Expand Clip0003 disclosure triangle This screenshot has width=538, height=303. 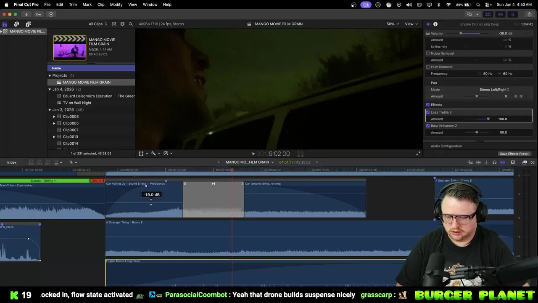tap(54, 117)
